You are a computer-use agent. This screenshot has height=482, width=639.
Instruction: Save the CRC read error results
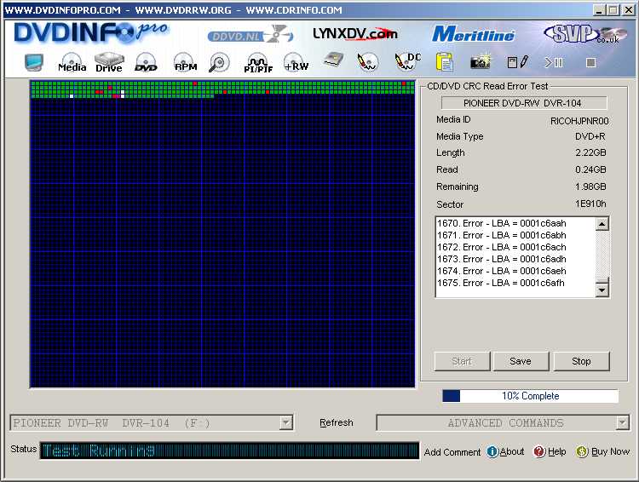pos(521,361)
